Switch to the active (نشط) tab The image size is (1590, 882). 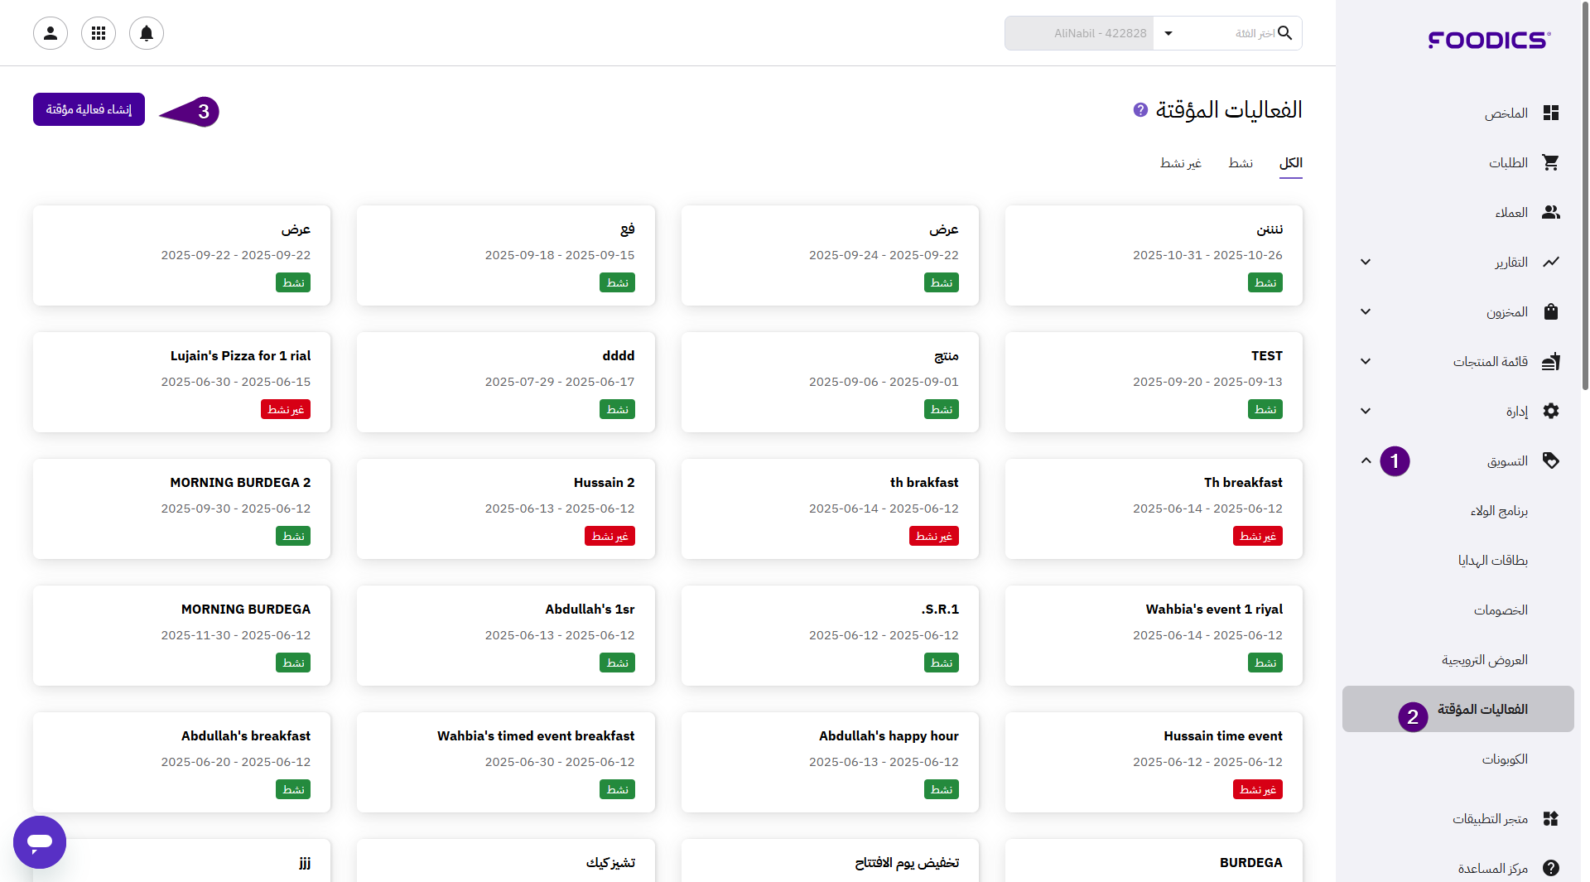pos(1240,163)
